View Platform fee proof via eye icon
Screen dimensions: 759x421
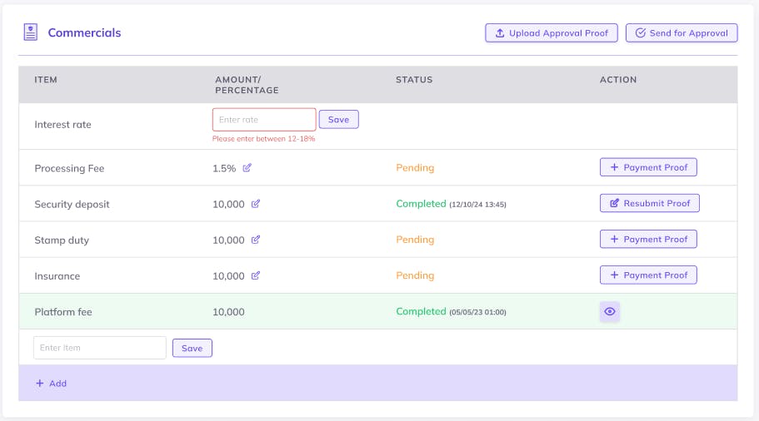[x=610, y=312]
